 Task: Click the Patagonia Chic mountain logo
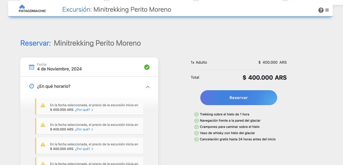[22, 7]
